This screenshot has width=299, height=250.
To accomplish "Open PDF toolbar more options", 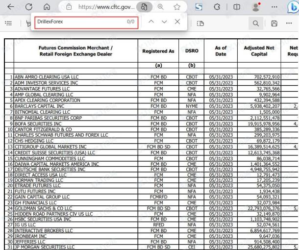I will (x=289, y=23).
